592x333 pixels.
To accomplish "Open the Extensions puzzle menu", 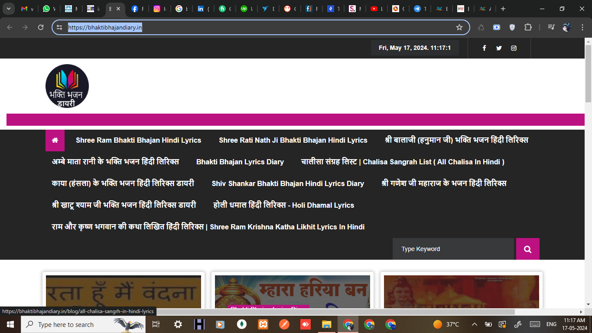I will point(528,27).
